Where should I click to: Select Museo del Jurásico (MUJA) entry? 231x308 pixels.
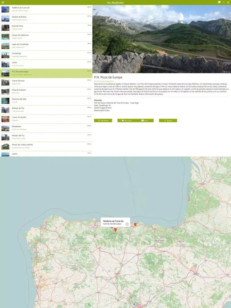click(46, 146)
